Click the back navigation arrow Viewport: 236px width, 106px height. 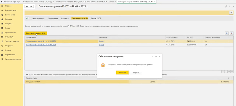(x=27, y=7)
